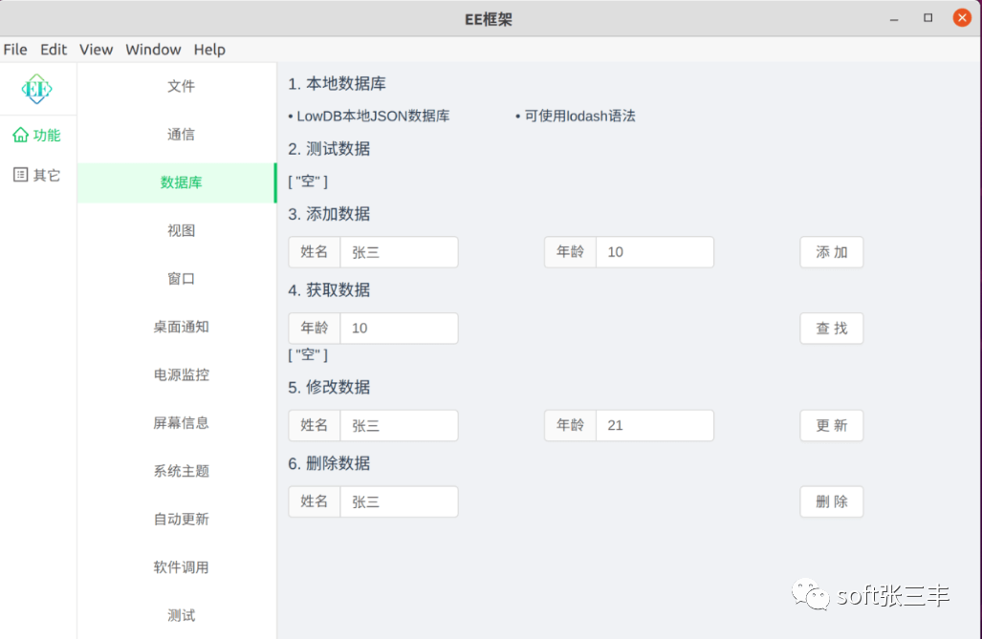Maximize the EE框架 window
The width and height of the screenshot is (982, 639).
click(927, 18)
